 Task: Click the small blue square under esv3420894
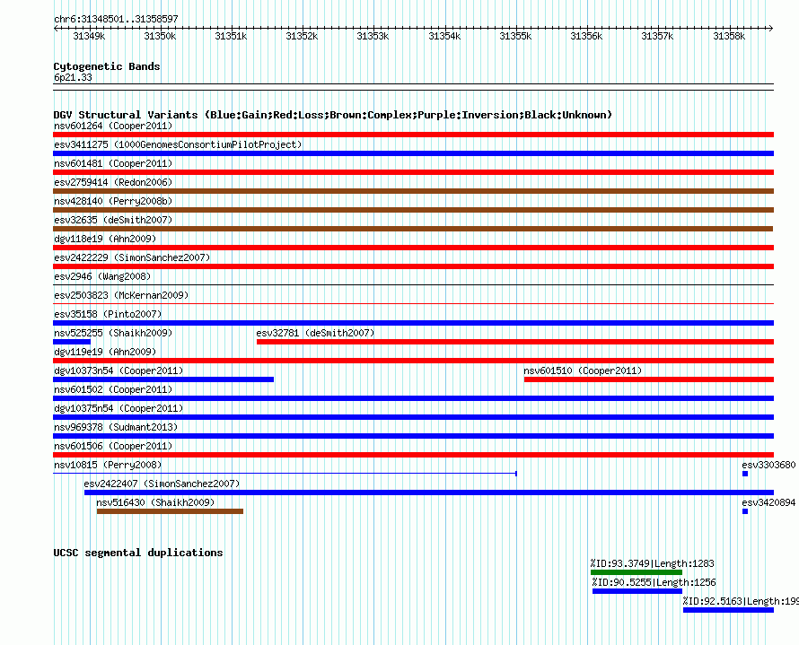tap(745, 511)
